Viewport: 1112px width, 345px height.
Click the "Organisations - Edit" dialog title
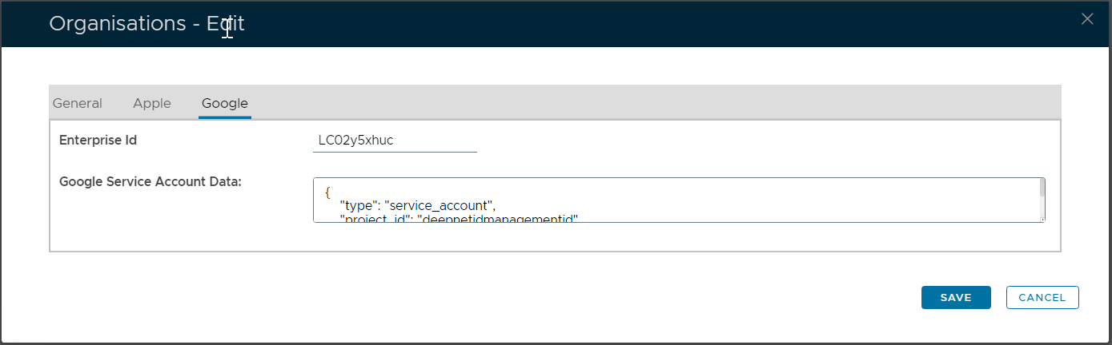(x=147, y=24)
